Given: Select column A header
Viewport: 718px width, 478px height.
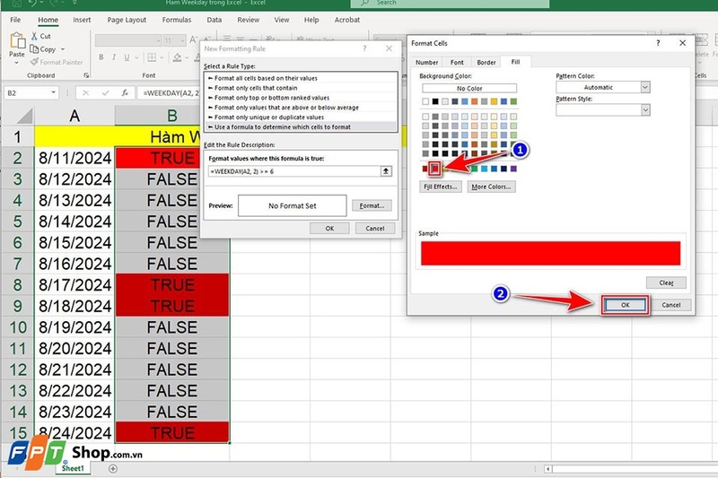Looking at the screenshot, I should (74, 117).
